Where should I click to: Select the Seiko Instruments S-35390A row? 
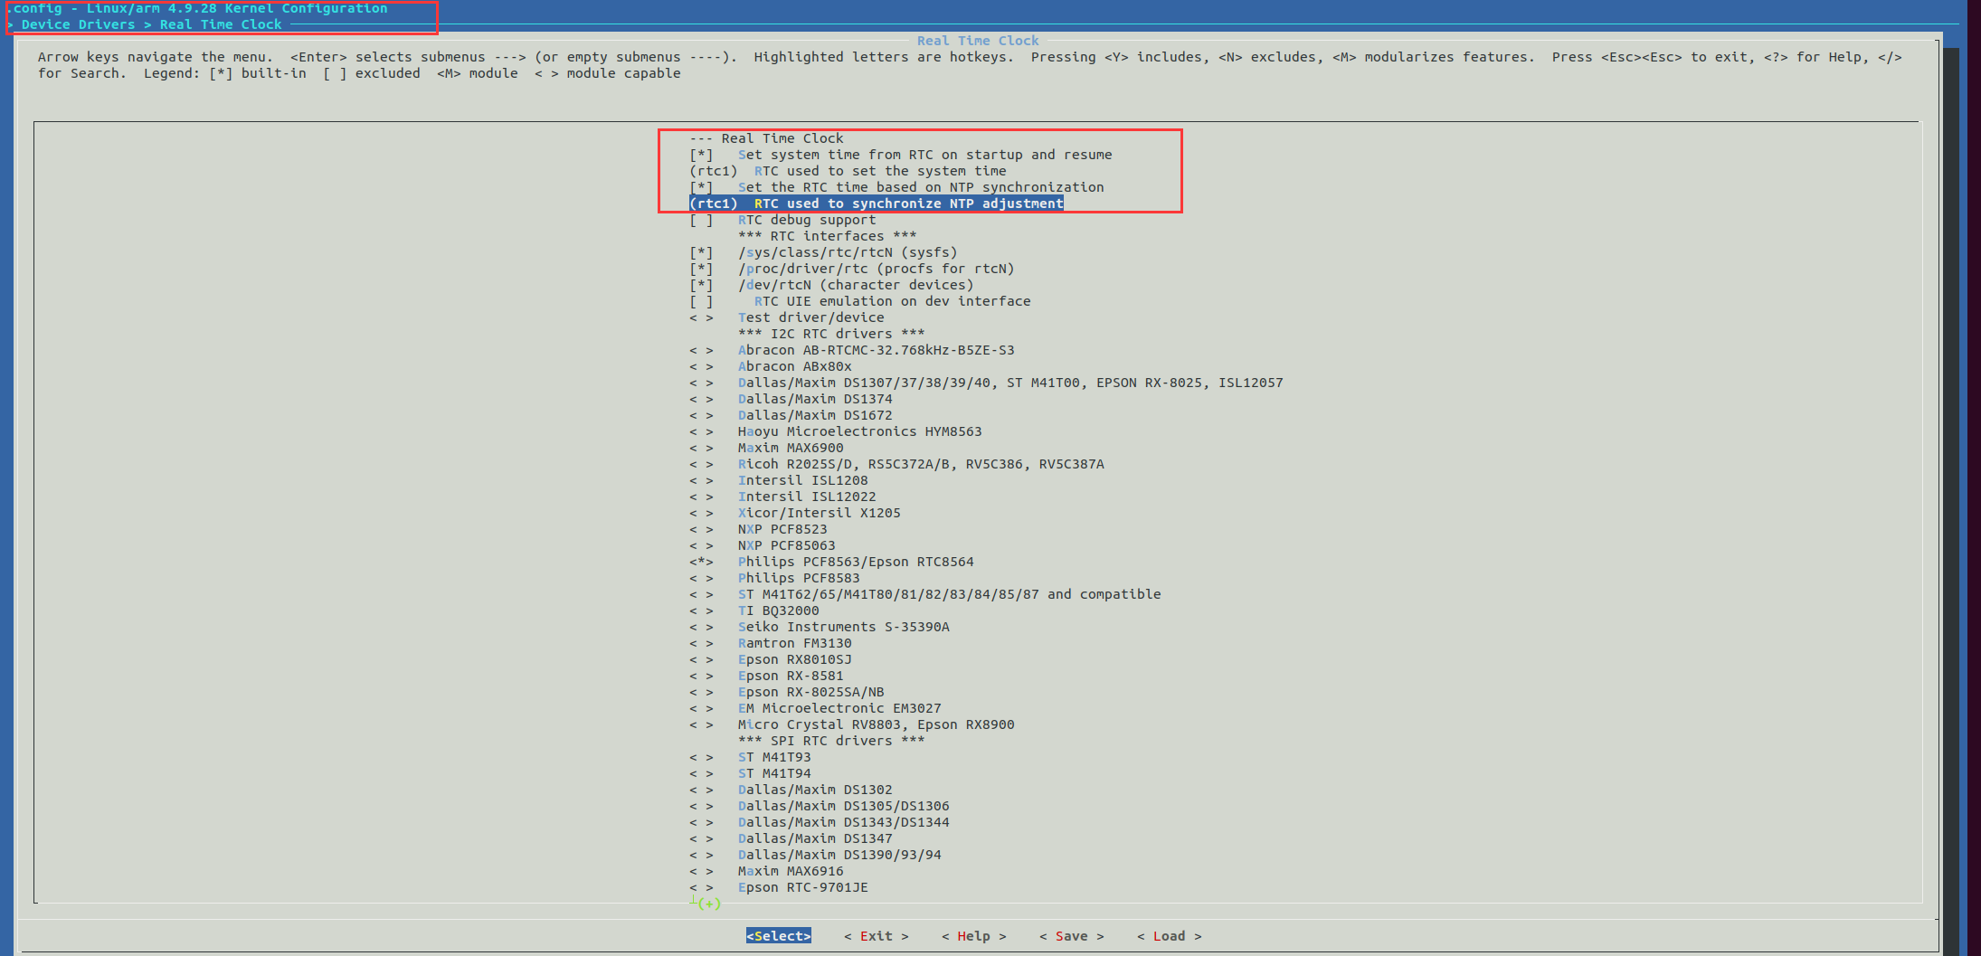[x=820, y=627]
